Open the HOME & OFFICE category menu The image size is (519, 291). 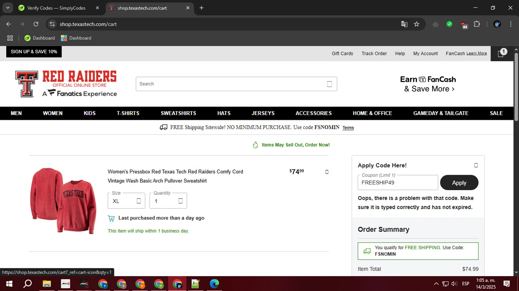[373, 113]
